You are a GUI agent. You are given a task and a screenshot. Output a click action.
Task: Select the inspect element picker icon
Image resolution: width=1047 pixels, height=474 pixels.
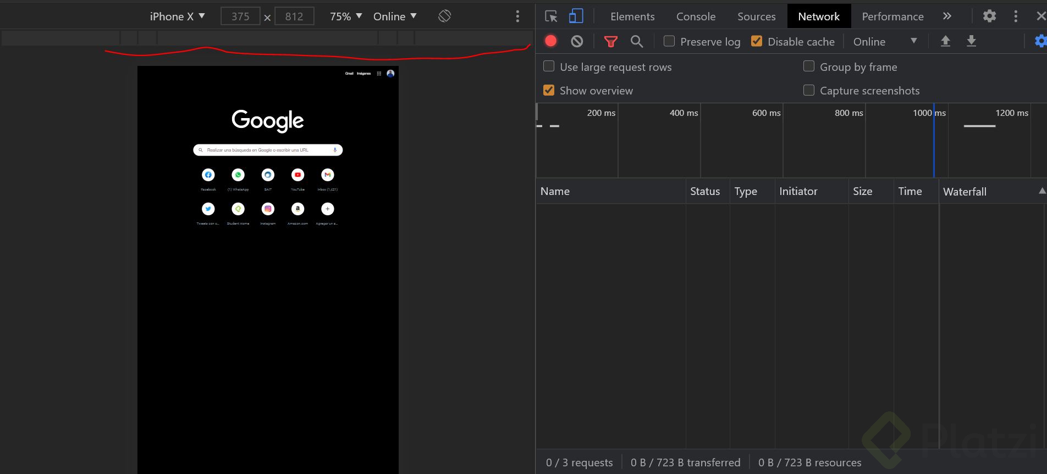pos(551,16)
